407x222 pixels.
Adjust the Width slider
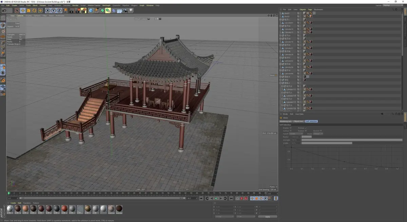(352, 143)
